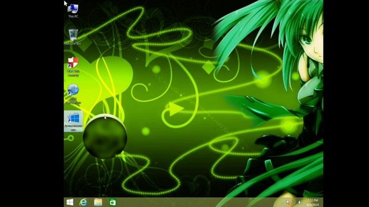Viewport: 369px width, 207px height.
Task: Select the This PC desktop icon
Action: (73, 11)
